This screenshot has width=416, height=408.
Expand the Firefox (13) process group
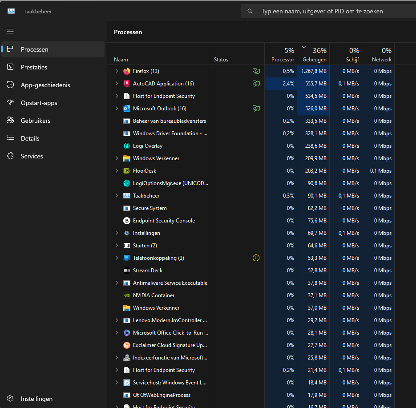(117, 71)
